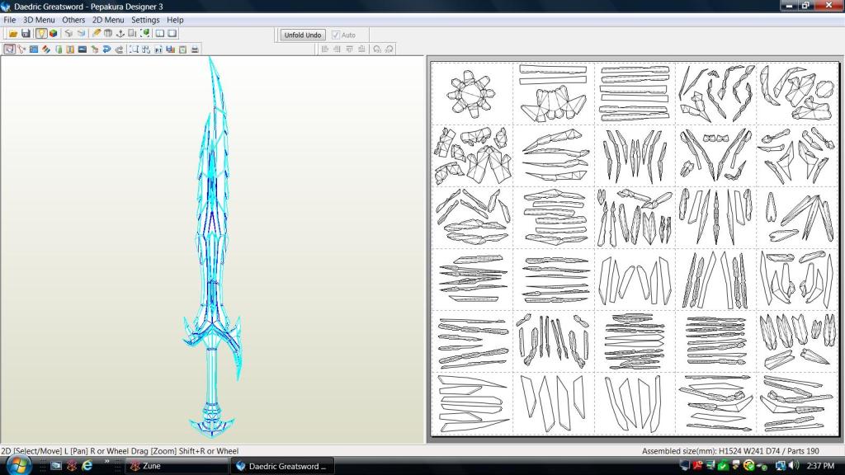Click the blue curved arrow icon
The height and width of the screenshot is (475, 845).
pos(106,49)
